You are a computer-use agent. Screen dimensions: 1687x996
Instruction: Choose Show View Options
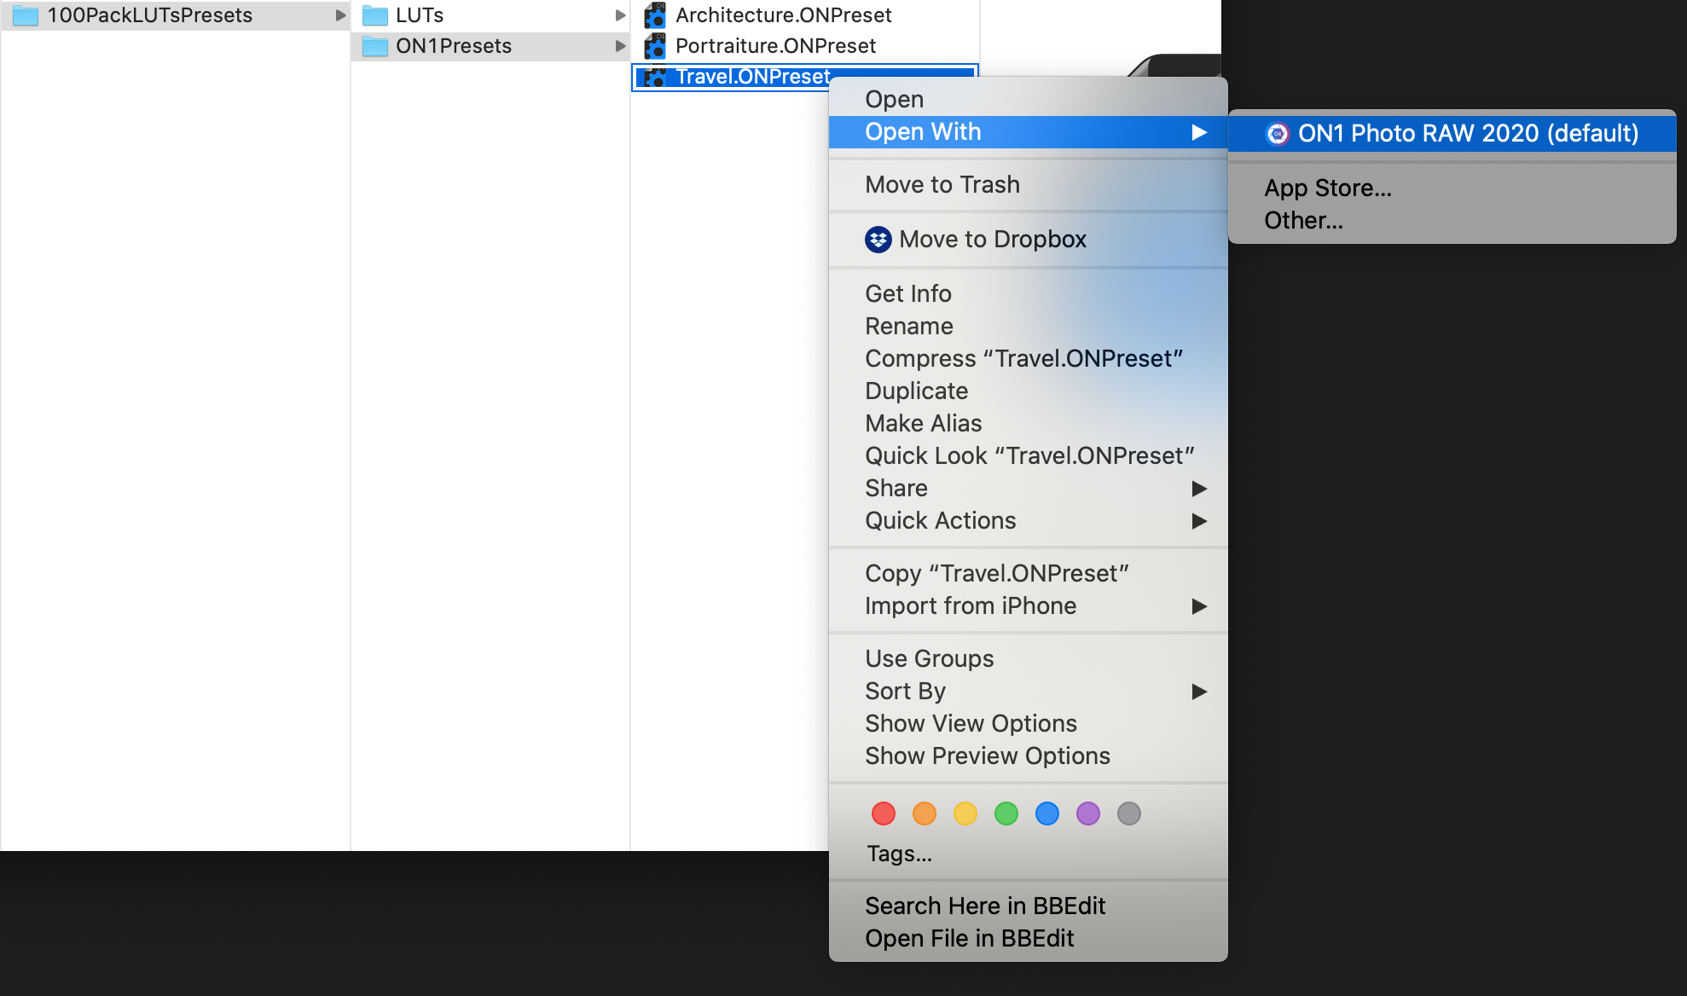point(1029,724)
